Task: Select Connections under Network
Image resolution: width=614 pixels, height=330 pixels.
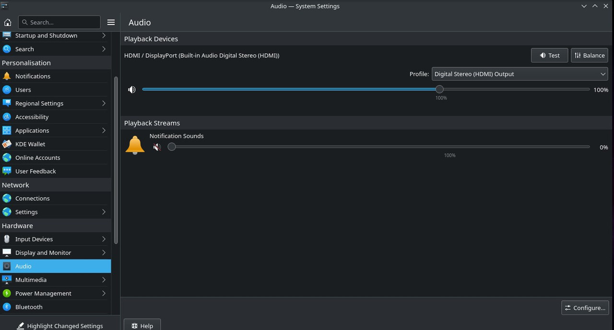Action: (56, 198)
